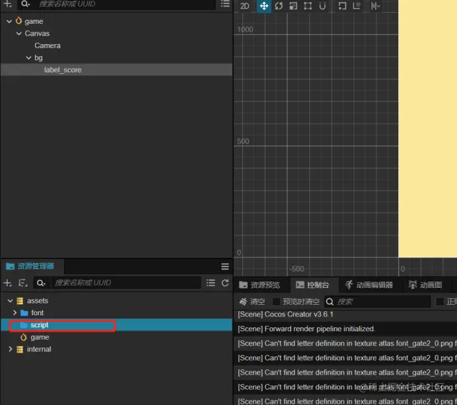Click the yellow bg sprite in scene
The height and width of the screenshot is (405, 457).
(427, 128)
